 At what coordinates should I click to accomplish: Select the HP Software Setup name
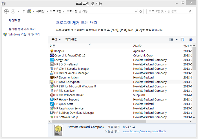point(66,117)
